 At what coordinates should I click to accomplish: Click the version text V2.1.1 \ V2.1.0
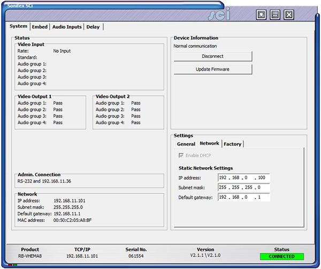(205, 256)
